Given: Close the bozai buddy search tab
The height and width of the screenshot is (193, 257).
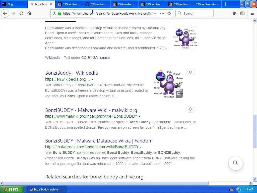Looking at the screenshot, I should (x=51, y=4).
